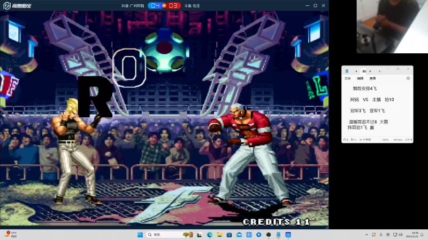Screen dimensions: 428x240
Task: Click the line and column indicator in Notepad
Action: 350,140
